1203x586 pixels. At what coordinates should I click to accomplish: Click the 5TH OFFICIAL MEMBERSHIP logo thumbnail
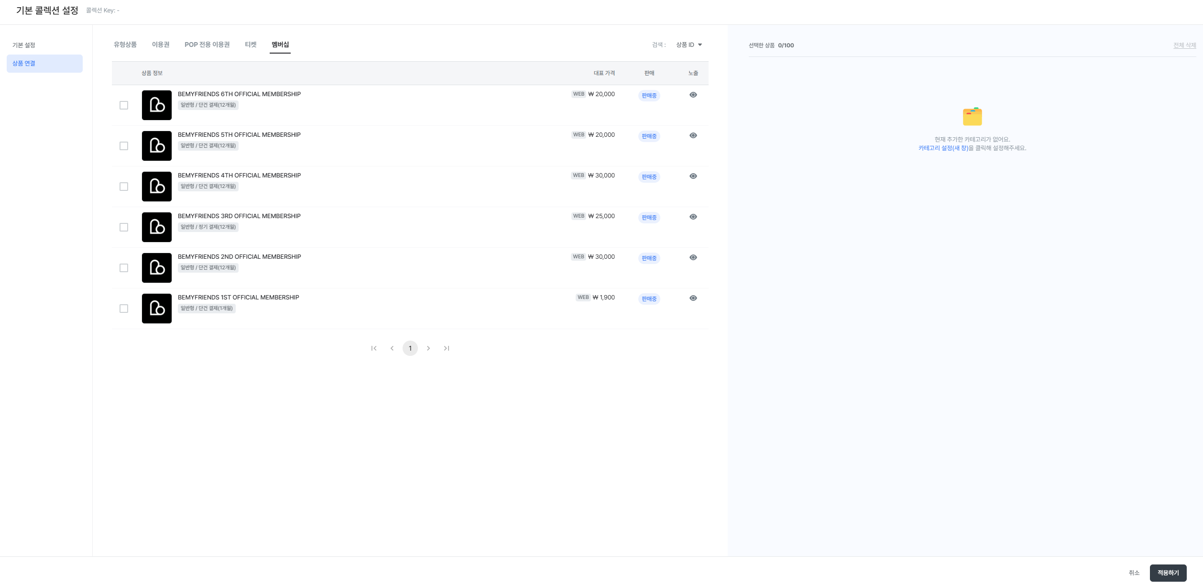pyautogui.click(x=157, y=146)
